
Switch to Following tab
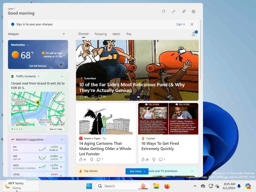100,34
